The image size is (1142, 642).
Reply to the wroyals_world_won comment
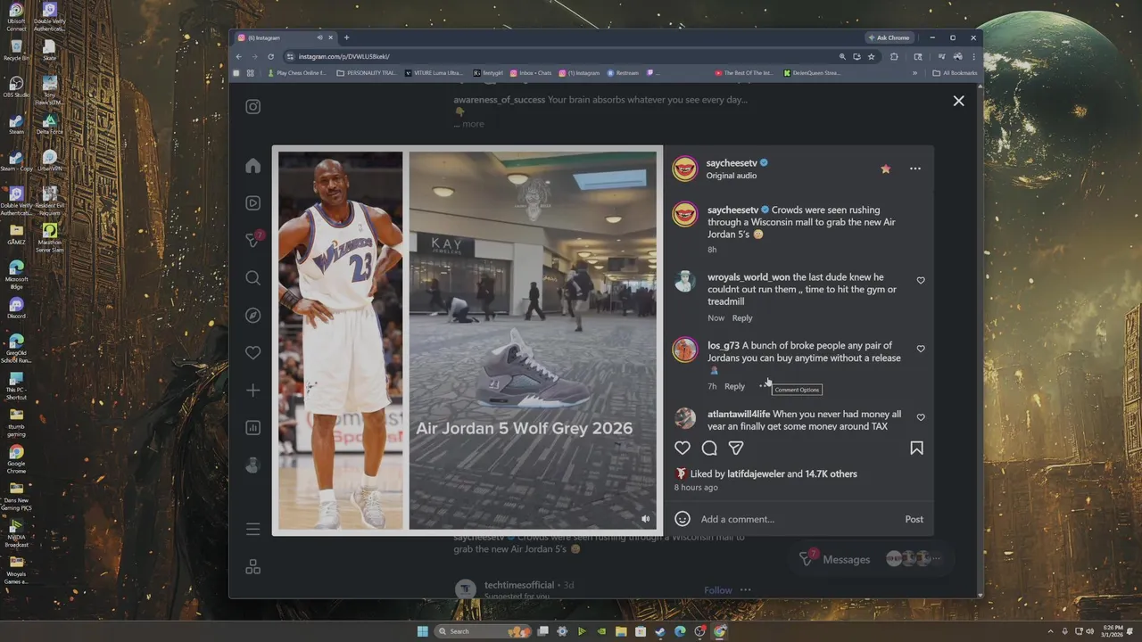[742, 317]
